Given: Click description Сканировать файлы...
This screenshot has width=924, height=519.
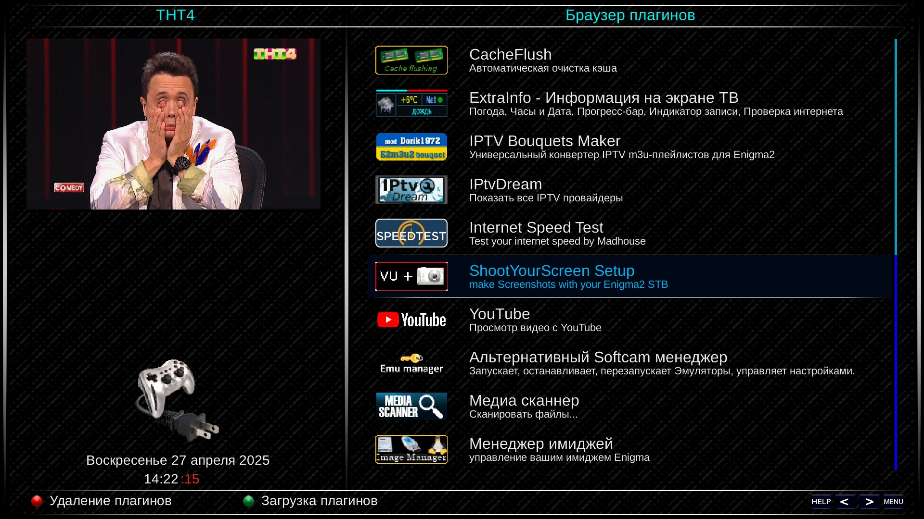Looking at the screenshot, I should coord(523,414).
